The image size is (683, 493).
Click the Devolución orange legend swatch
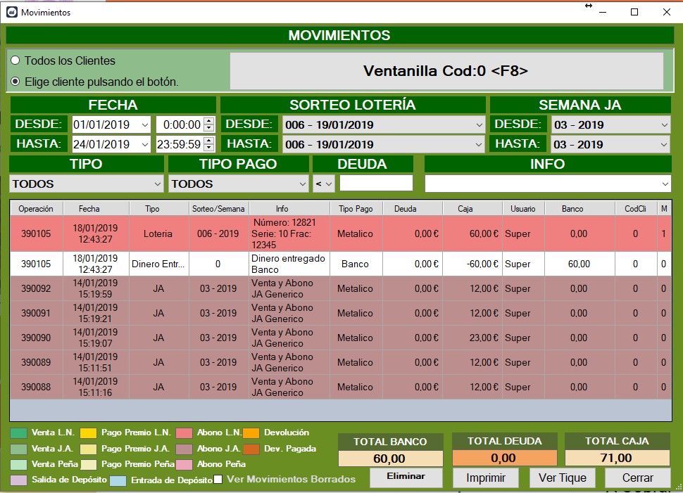point(251,433)
